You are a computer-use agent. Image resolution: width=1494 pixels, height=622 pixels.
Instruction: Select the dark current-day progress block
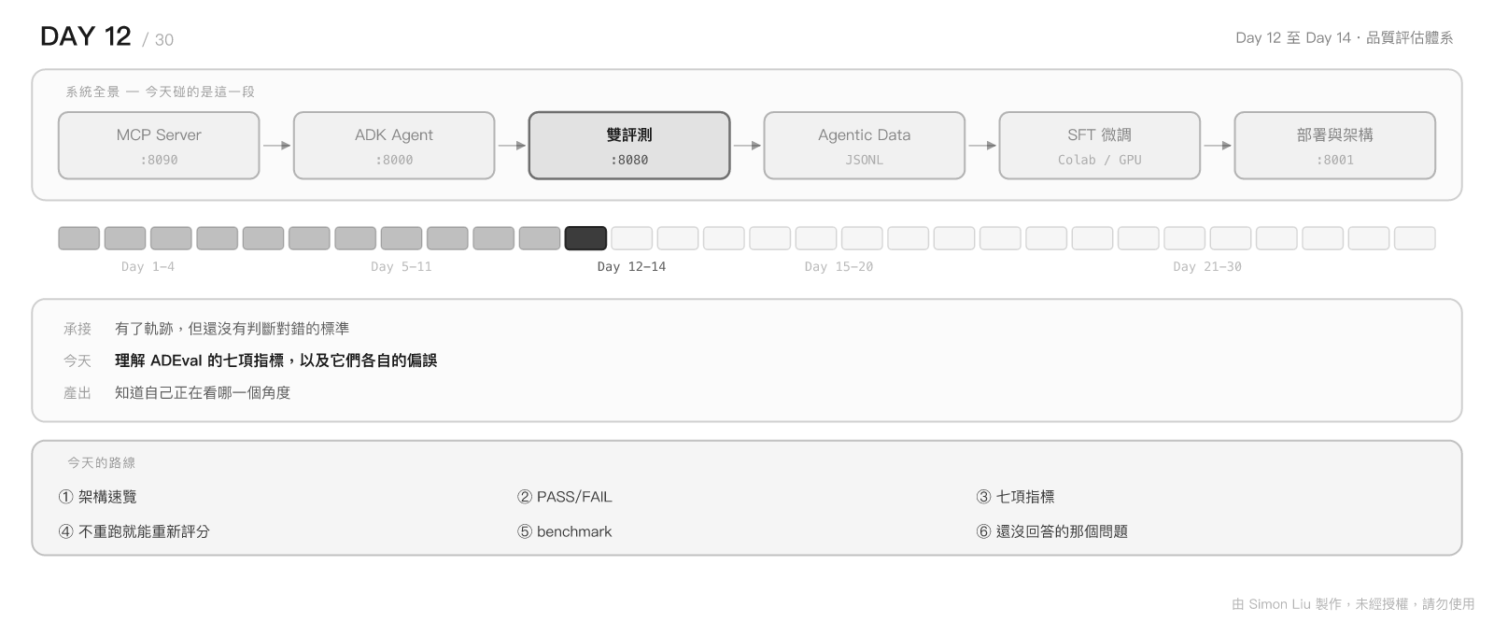click(x=585, y=238)
